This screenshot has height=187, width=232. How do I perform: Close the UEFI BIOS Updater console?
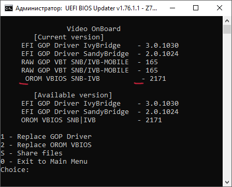click(x=220, y=8)
